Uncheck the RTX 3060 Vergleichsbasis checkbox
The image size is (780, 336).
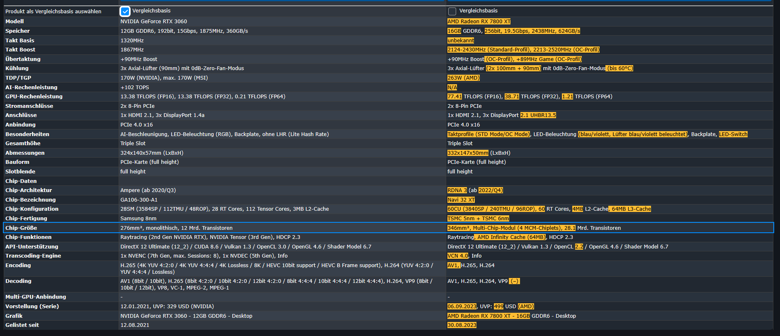[125, 11]
